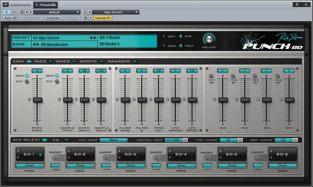Click the BD-1 solo S button

(18, 151)
